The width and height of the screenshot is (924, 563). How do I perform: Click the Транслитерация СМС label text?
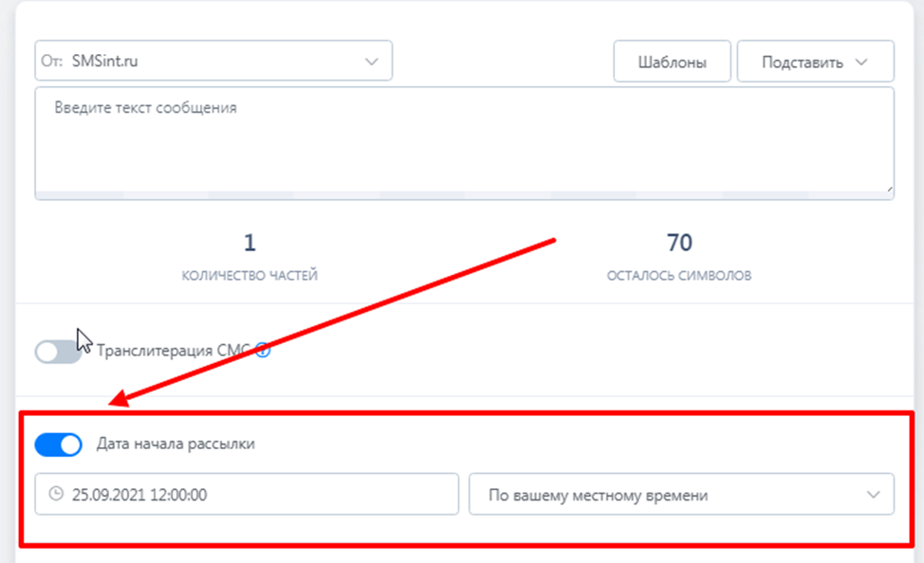(174, 351)
